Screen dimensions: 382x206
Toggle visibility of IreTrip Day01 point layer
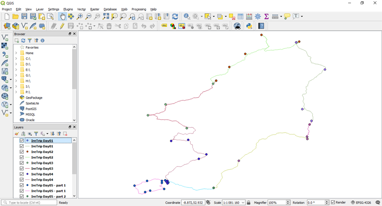(21, 141)
